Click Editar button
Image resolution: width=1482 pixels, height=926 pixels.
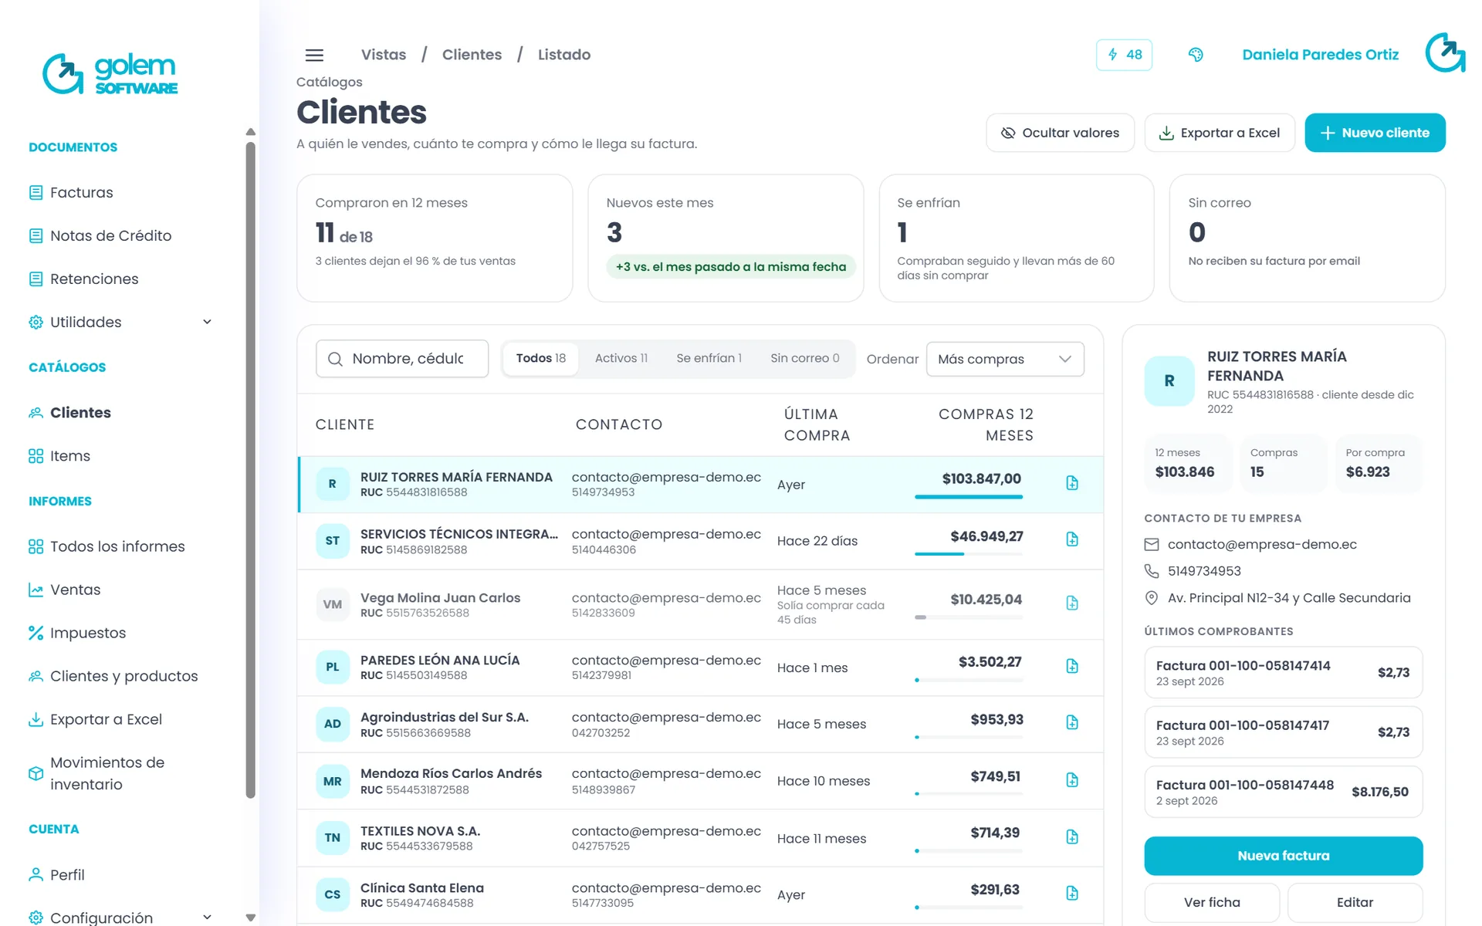[x=1355, y=902]
